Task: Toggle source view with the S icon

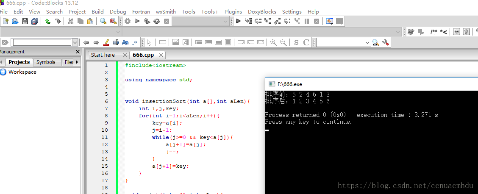Action: (296, 42)
